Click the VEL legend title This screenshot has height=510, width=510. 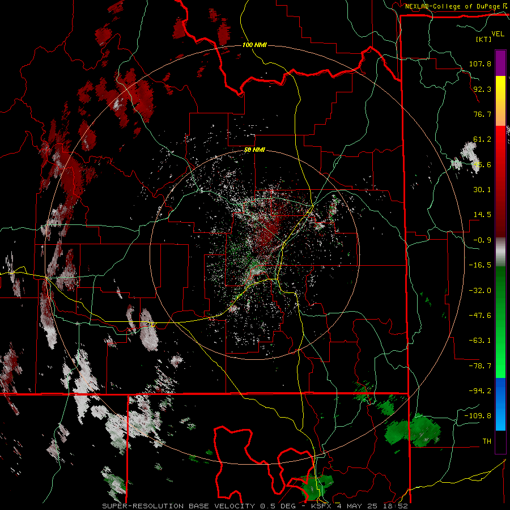[x=498, y=34]
